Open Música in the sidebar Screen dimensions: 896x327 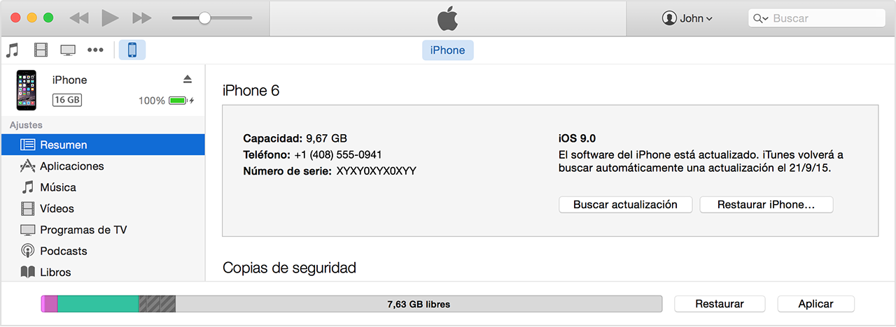click(103, 187)
